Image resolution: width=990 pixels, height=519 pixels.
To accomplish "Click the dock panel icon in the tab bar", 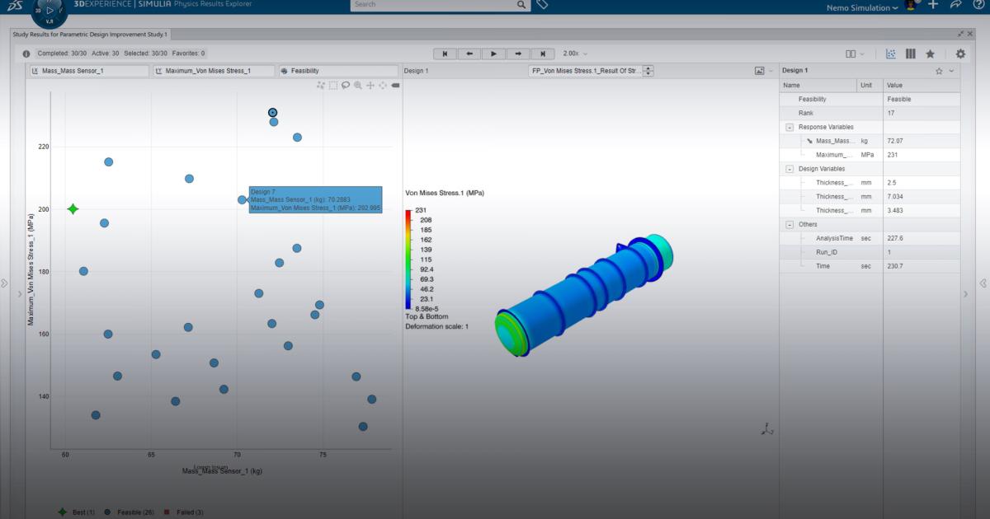I will click(x=961, y=35).
